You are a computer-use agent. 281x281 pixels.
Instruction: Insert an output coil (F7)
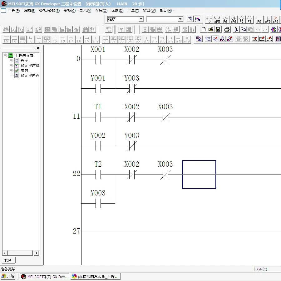(x=241, y=19)
